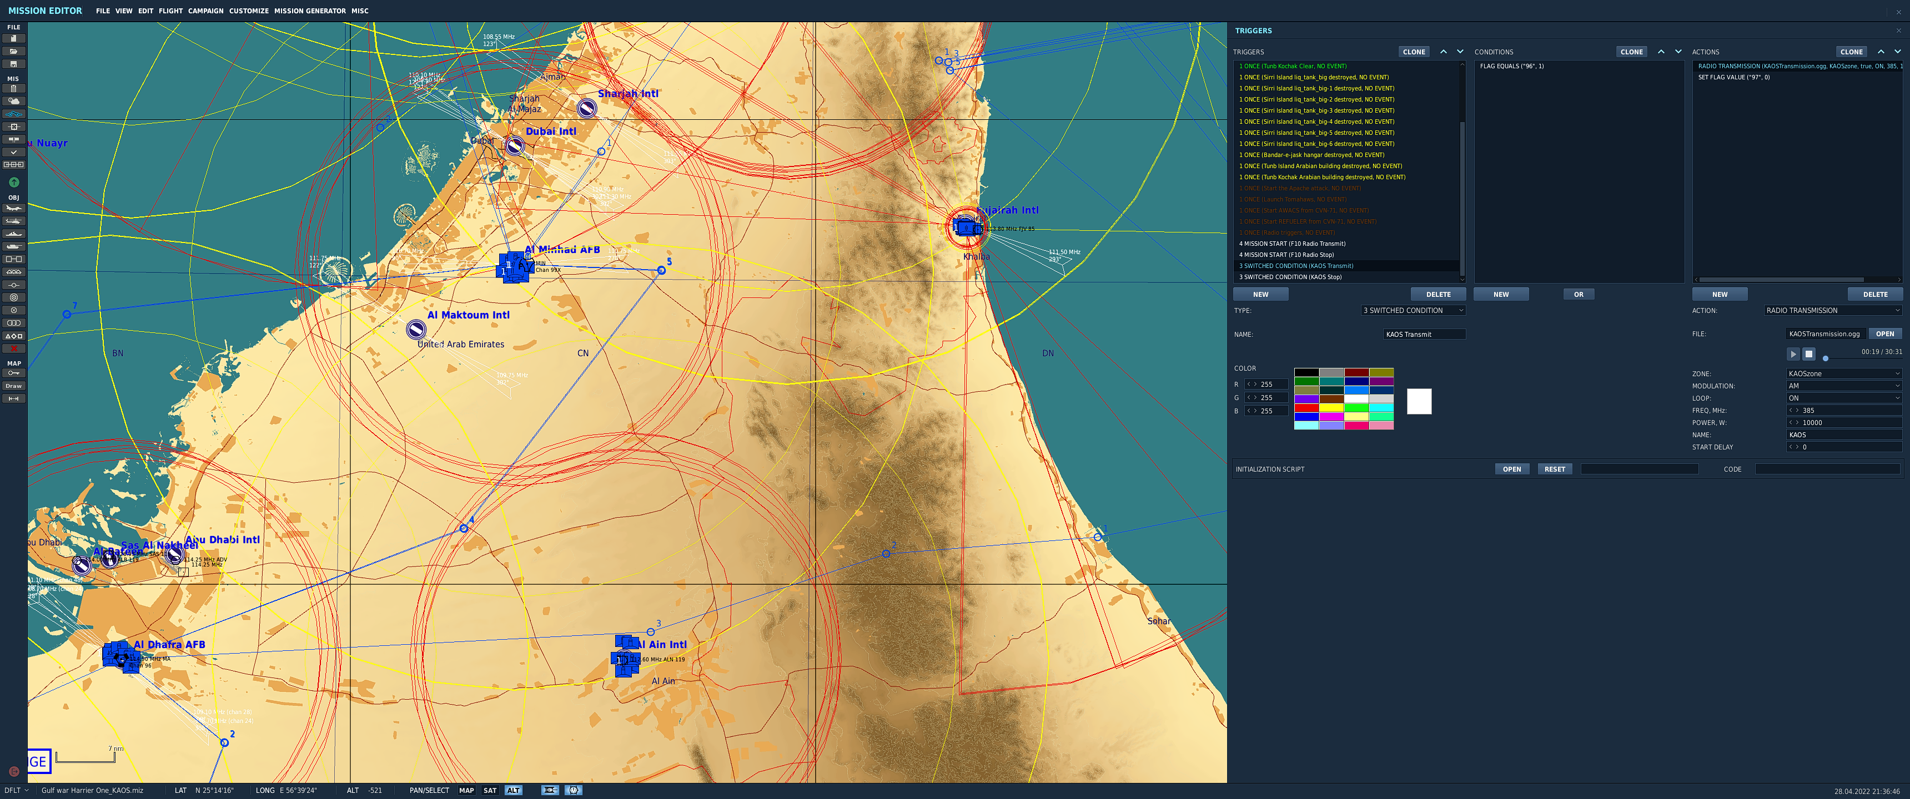Viewport: 1910px width, 799px height.
Task: Open map options key icon under MAP
Action: [13, 373]
